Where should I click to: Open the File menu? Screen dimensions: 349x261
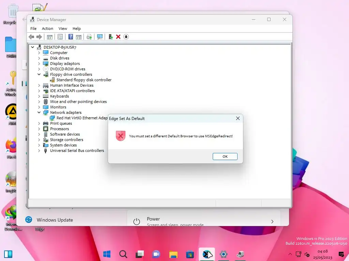coord(33,29)
